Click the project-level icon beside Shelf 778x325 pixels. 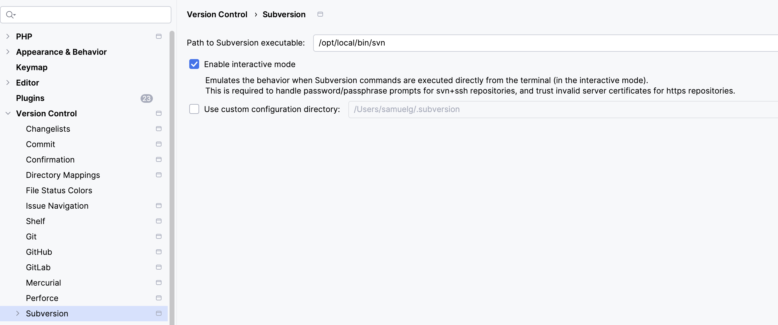pos(159,221)
